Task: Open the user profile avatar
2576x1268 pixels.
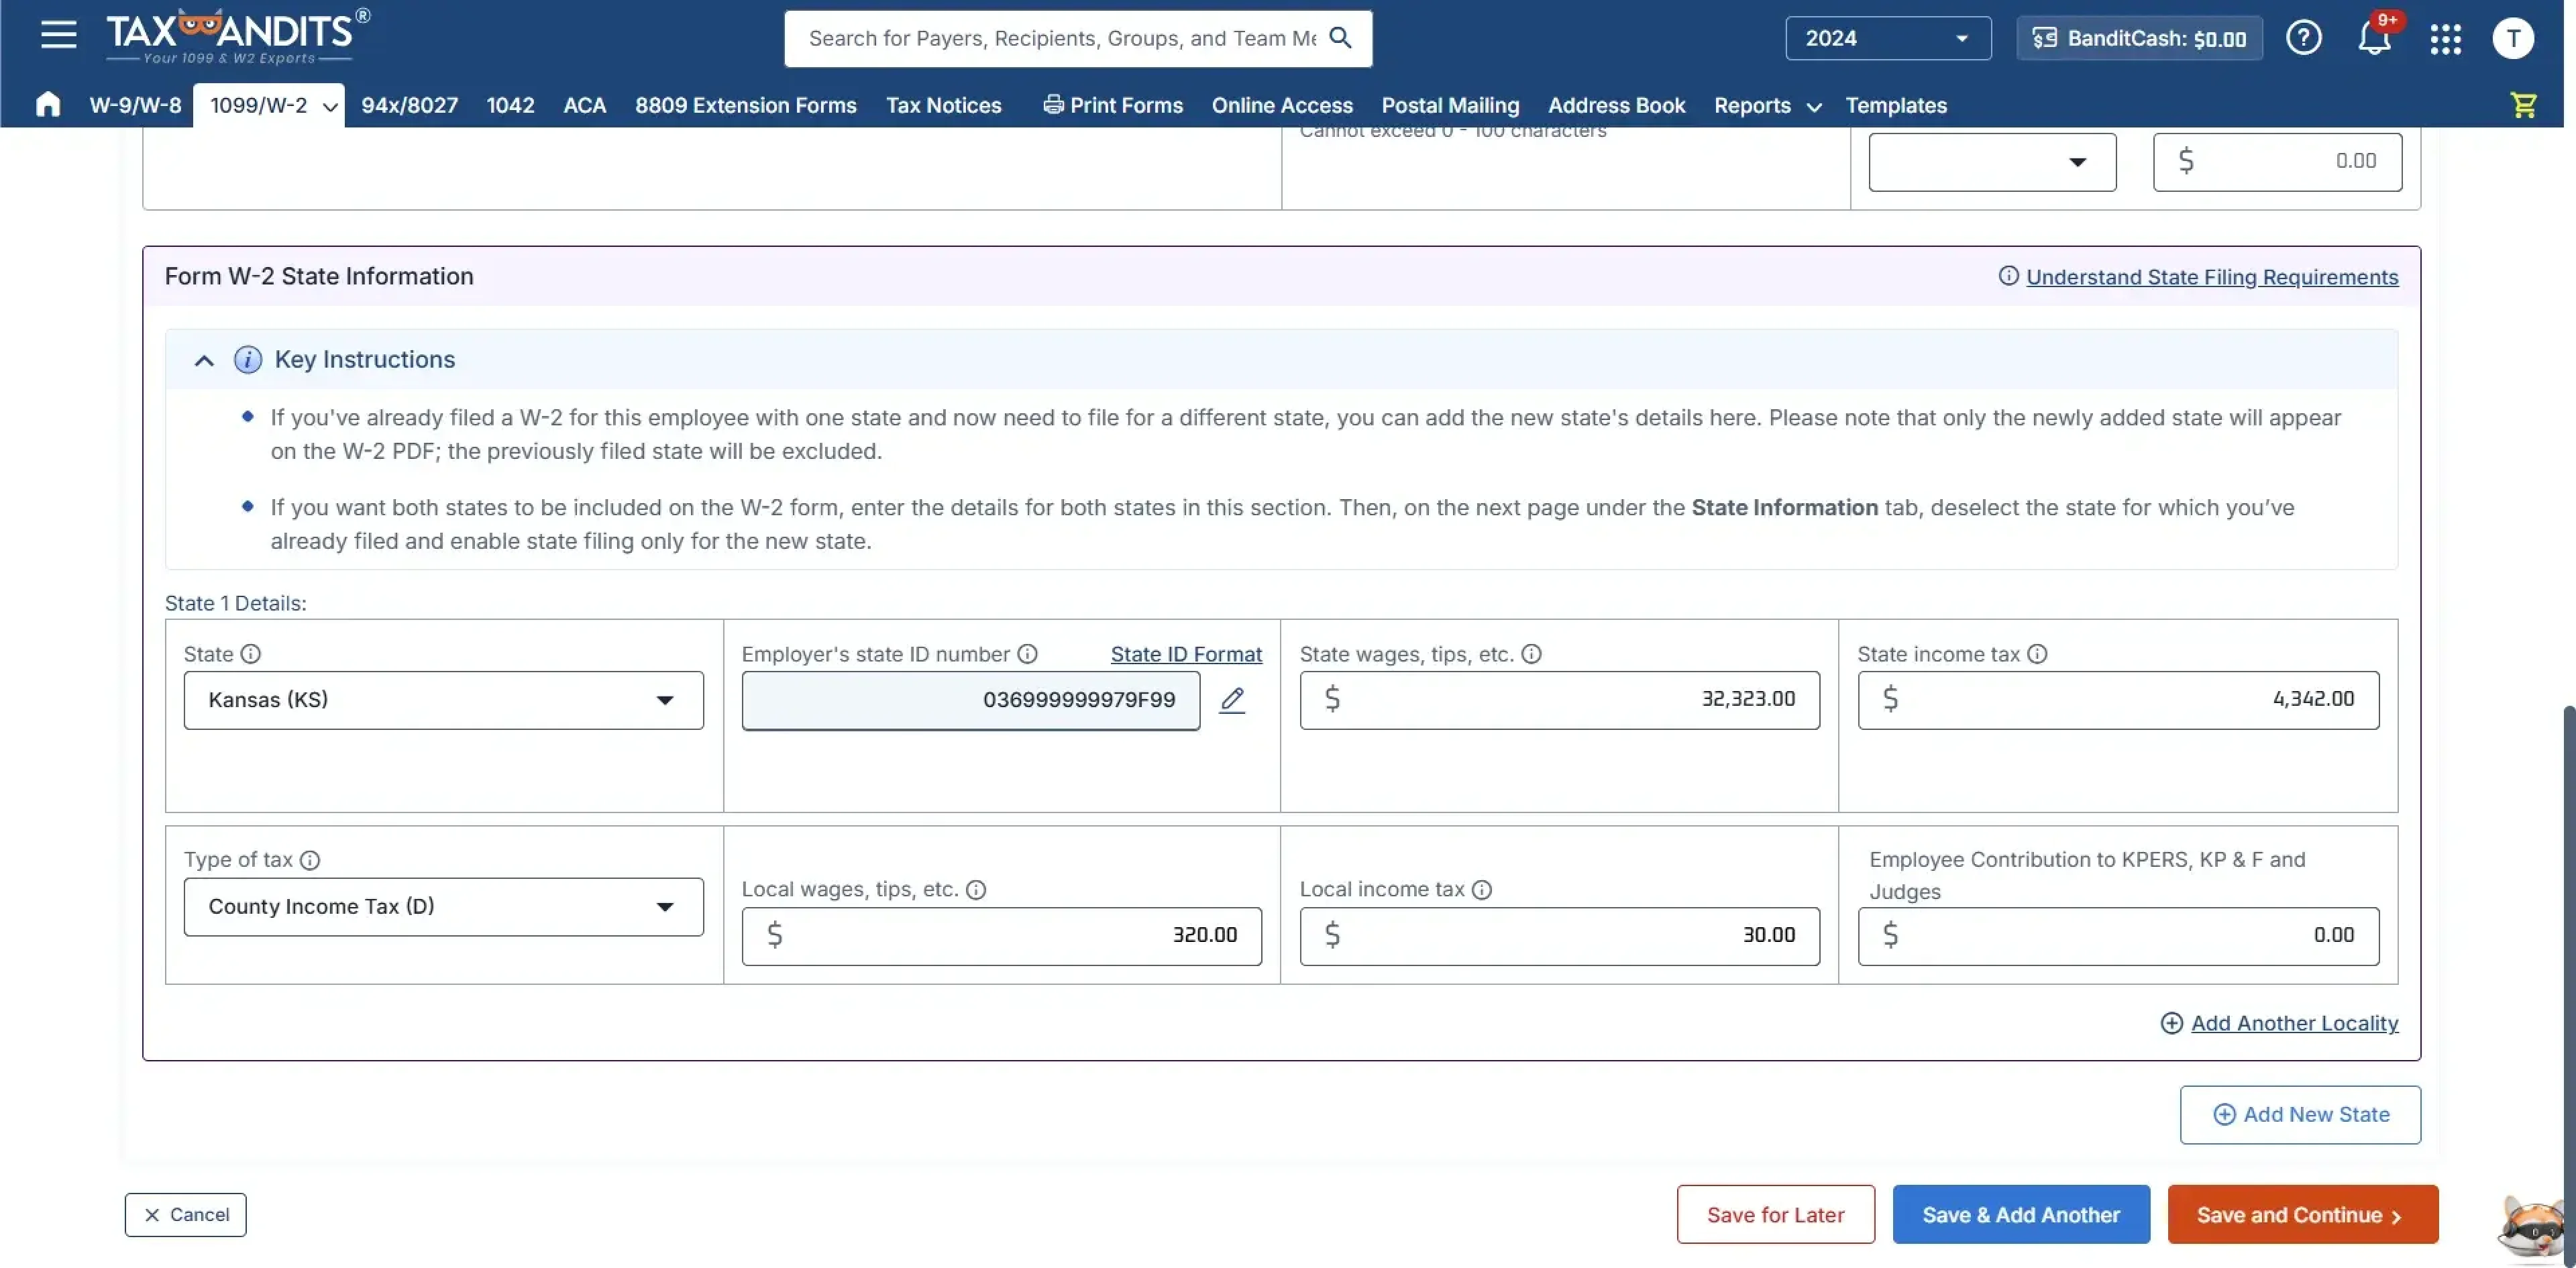Action: (x=2513, y=37)
